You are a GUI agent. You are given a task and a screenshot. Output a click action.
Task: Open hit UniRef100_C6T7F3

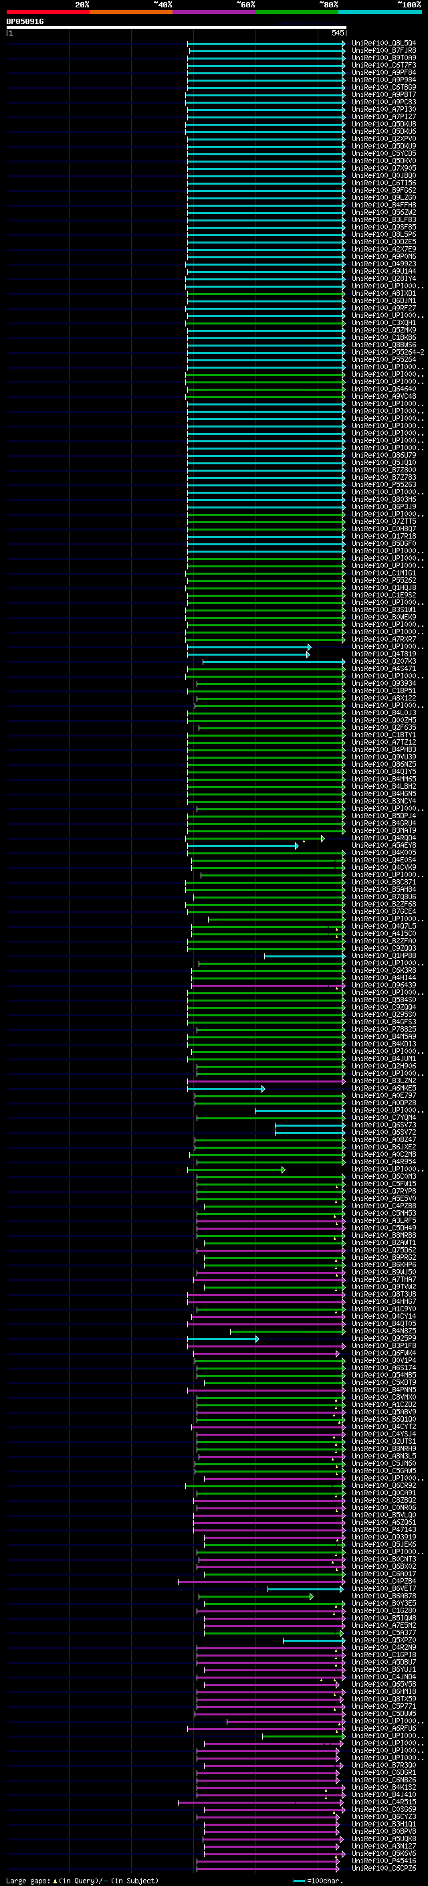point(383,65)
